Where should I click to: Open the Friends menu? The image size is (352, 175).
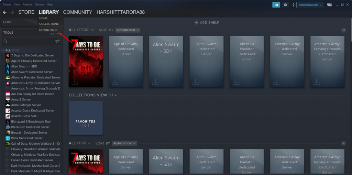pos(27,4)
